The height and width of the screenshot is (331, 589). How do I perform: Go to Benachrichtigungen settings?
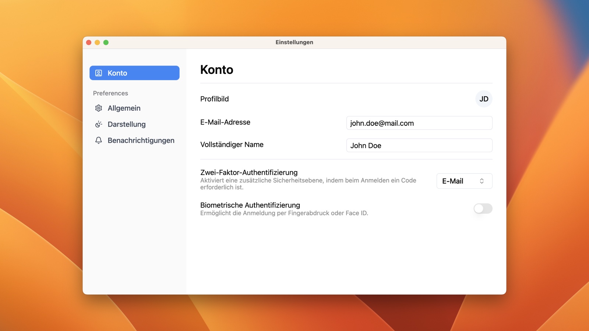(x=141, y=140)
